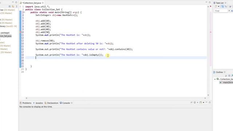Click the Collection_Set class icon in Outline
Screen dimensions: 233x131
coord(218,79)
